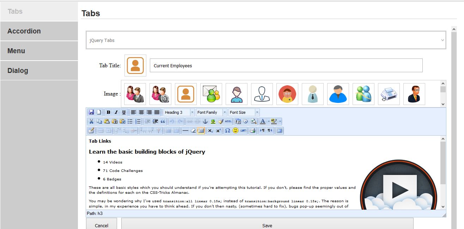Open the Menu sidebar item

click(39, 51)
